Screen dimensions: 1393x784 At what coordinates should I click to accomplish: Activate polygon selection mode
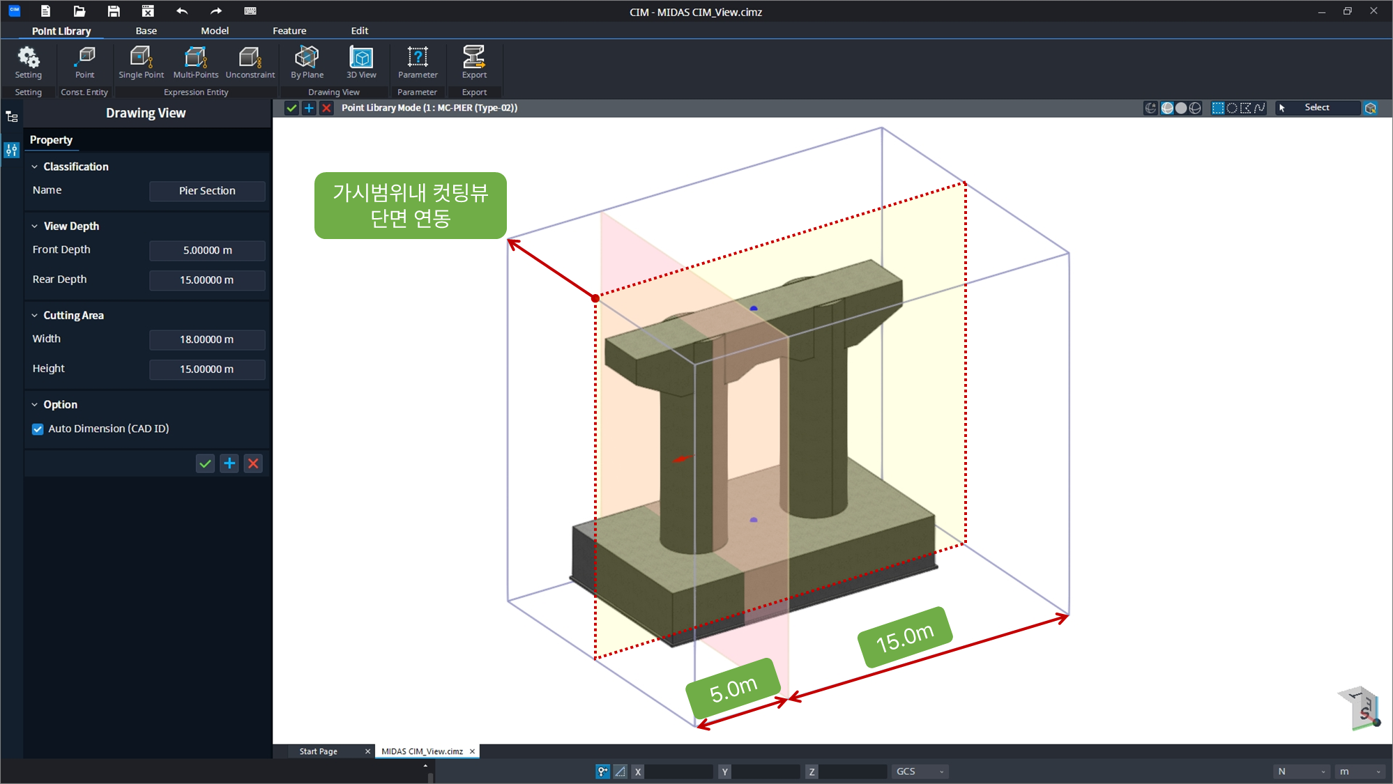point(1246,108)
